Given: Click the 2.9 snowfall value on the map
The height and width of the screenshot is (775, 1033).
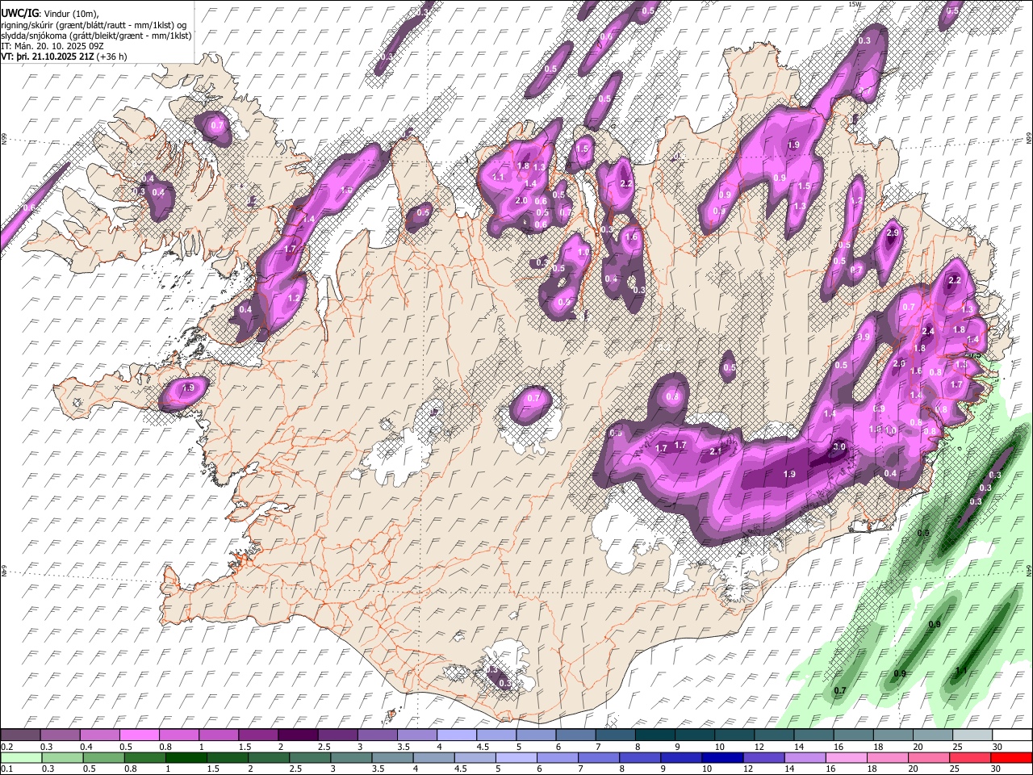Looking at the screenshot, I should (x=893, y=233).
